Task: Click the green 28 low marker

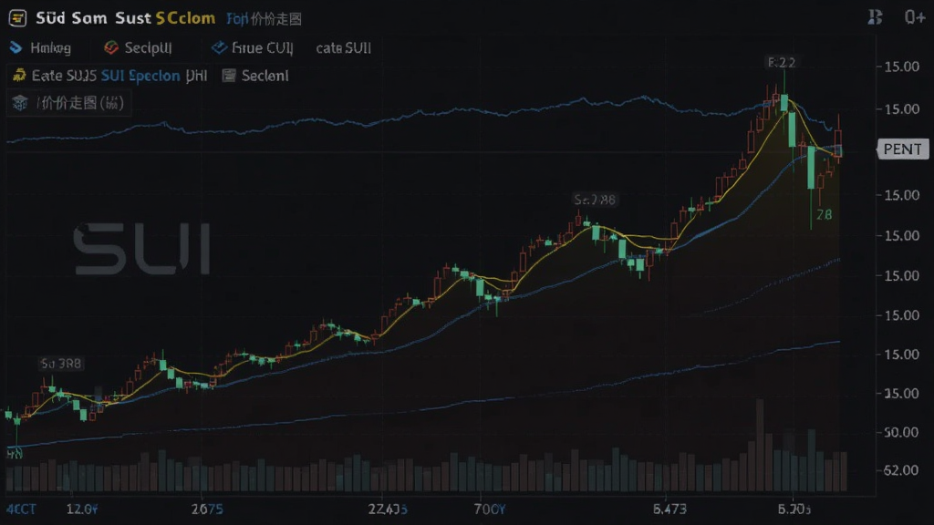Action: coord(825,214)
